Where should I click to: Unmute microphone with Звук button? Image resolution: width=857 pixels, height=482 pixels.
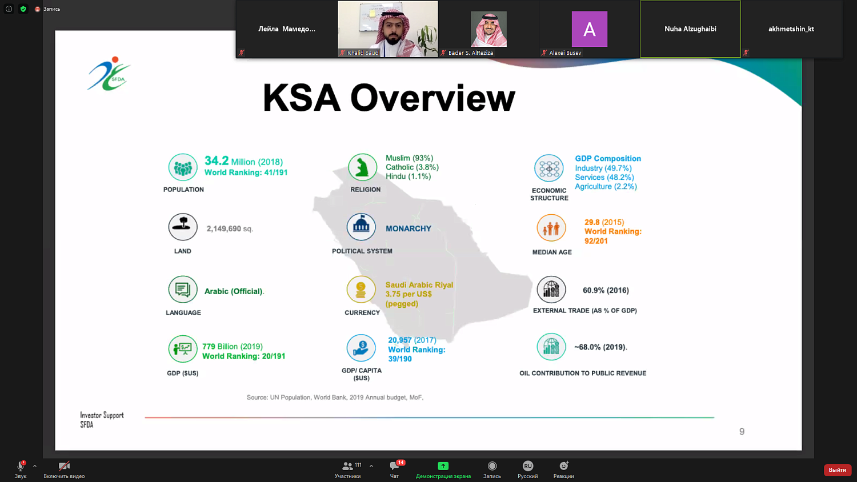[x=21, y=469]
